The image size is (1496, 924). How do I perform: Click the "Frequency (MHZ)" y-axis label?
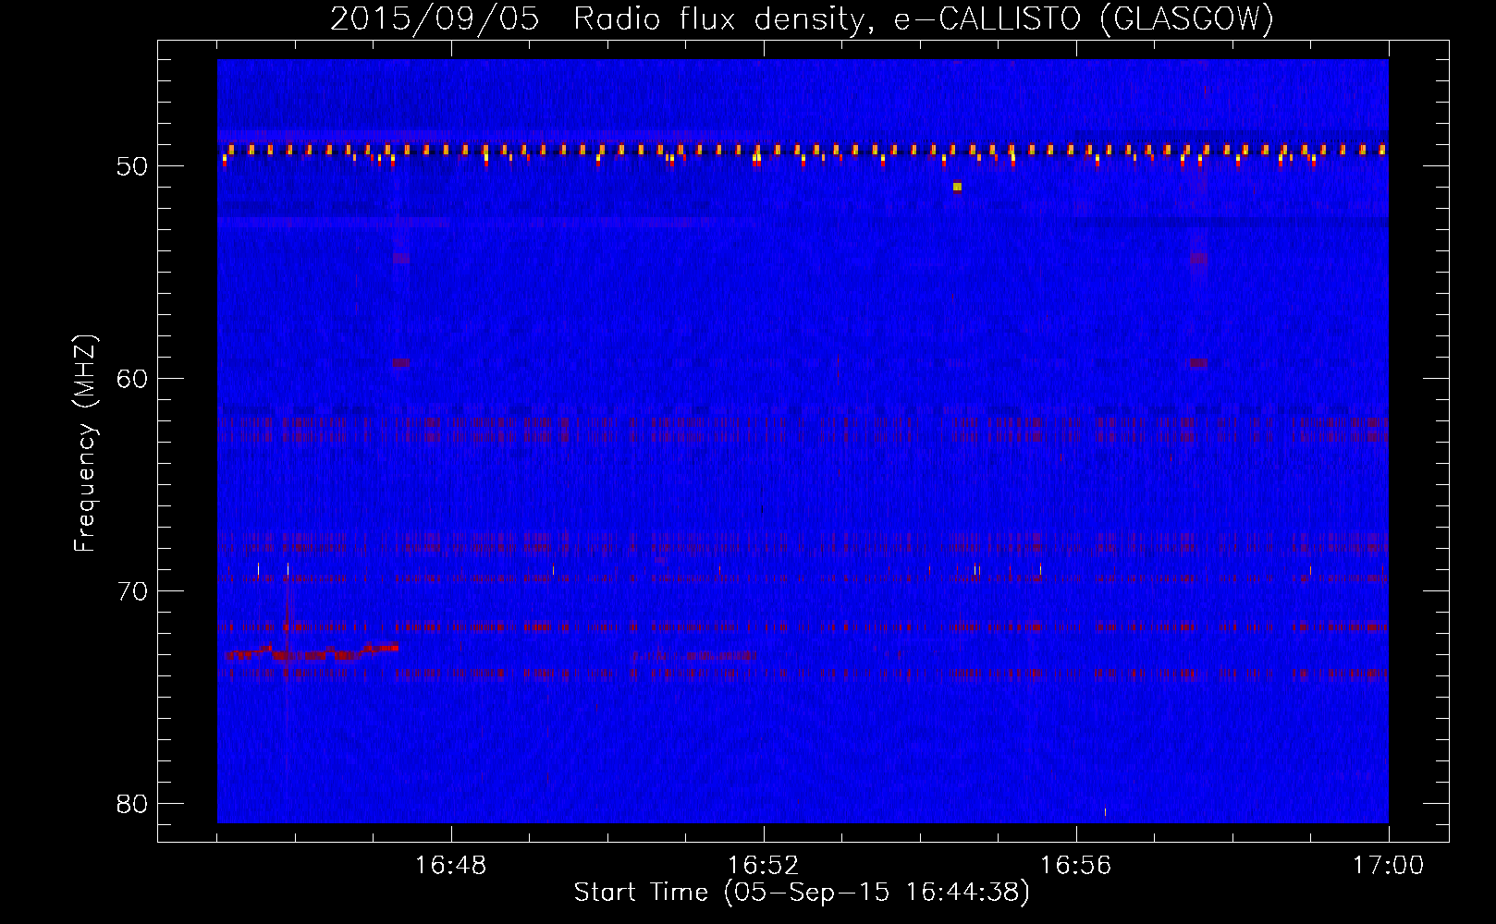(x=85, y=443)
